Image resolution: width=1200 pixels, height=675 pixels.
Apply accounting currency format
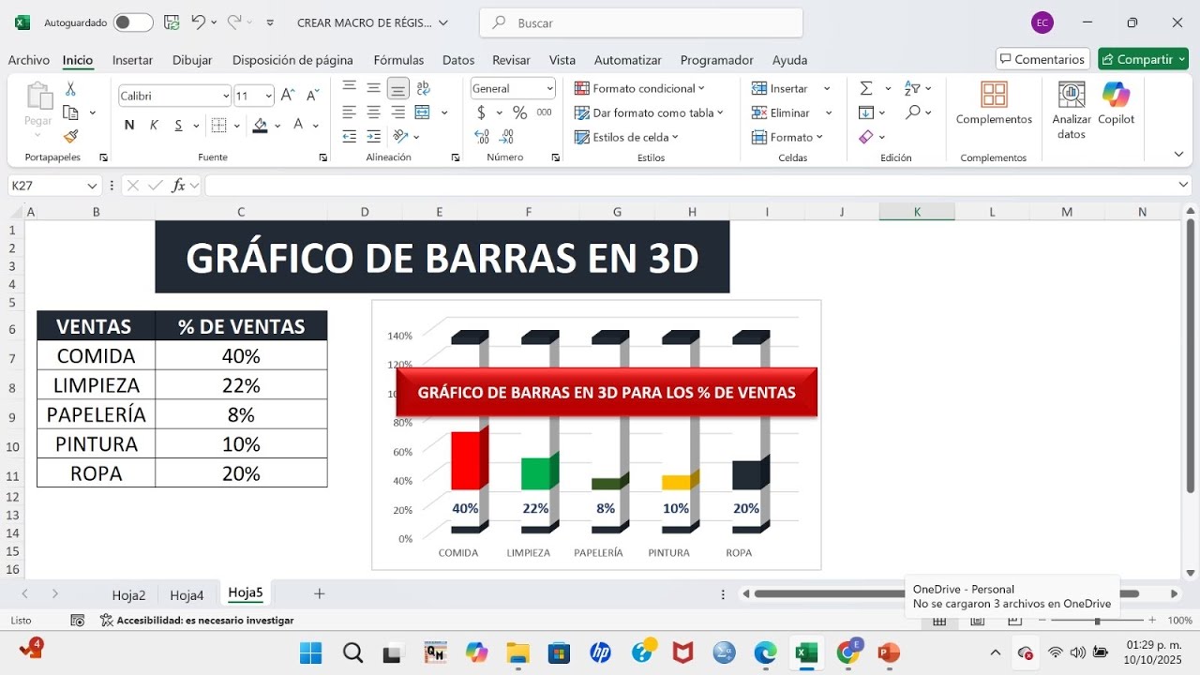coord(482,112)
